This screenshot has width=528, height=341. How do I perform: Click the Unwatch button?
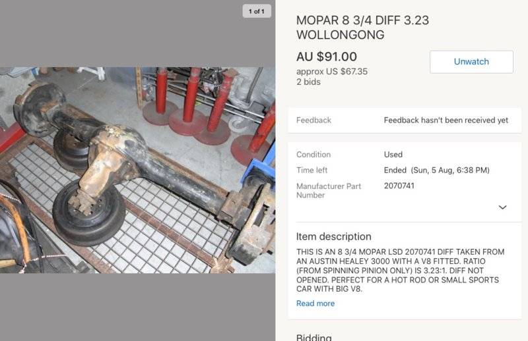471,62
